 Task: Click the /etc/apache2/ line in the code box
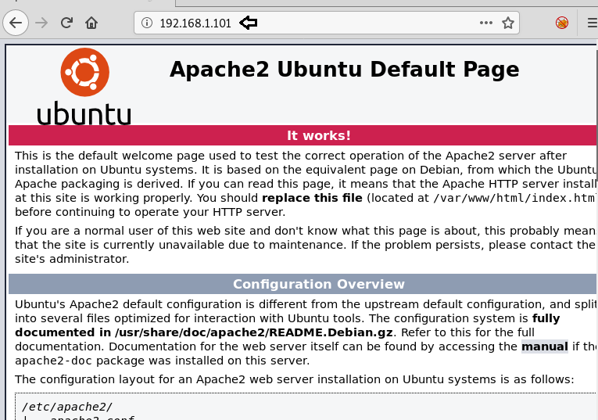point(67,407)
